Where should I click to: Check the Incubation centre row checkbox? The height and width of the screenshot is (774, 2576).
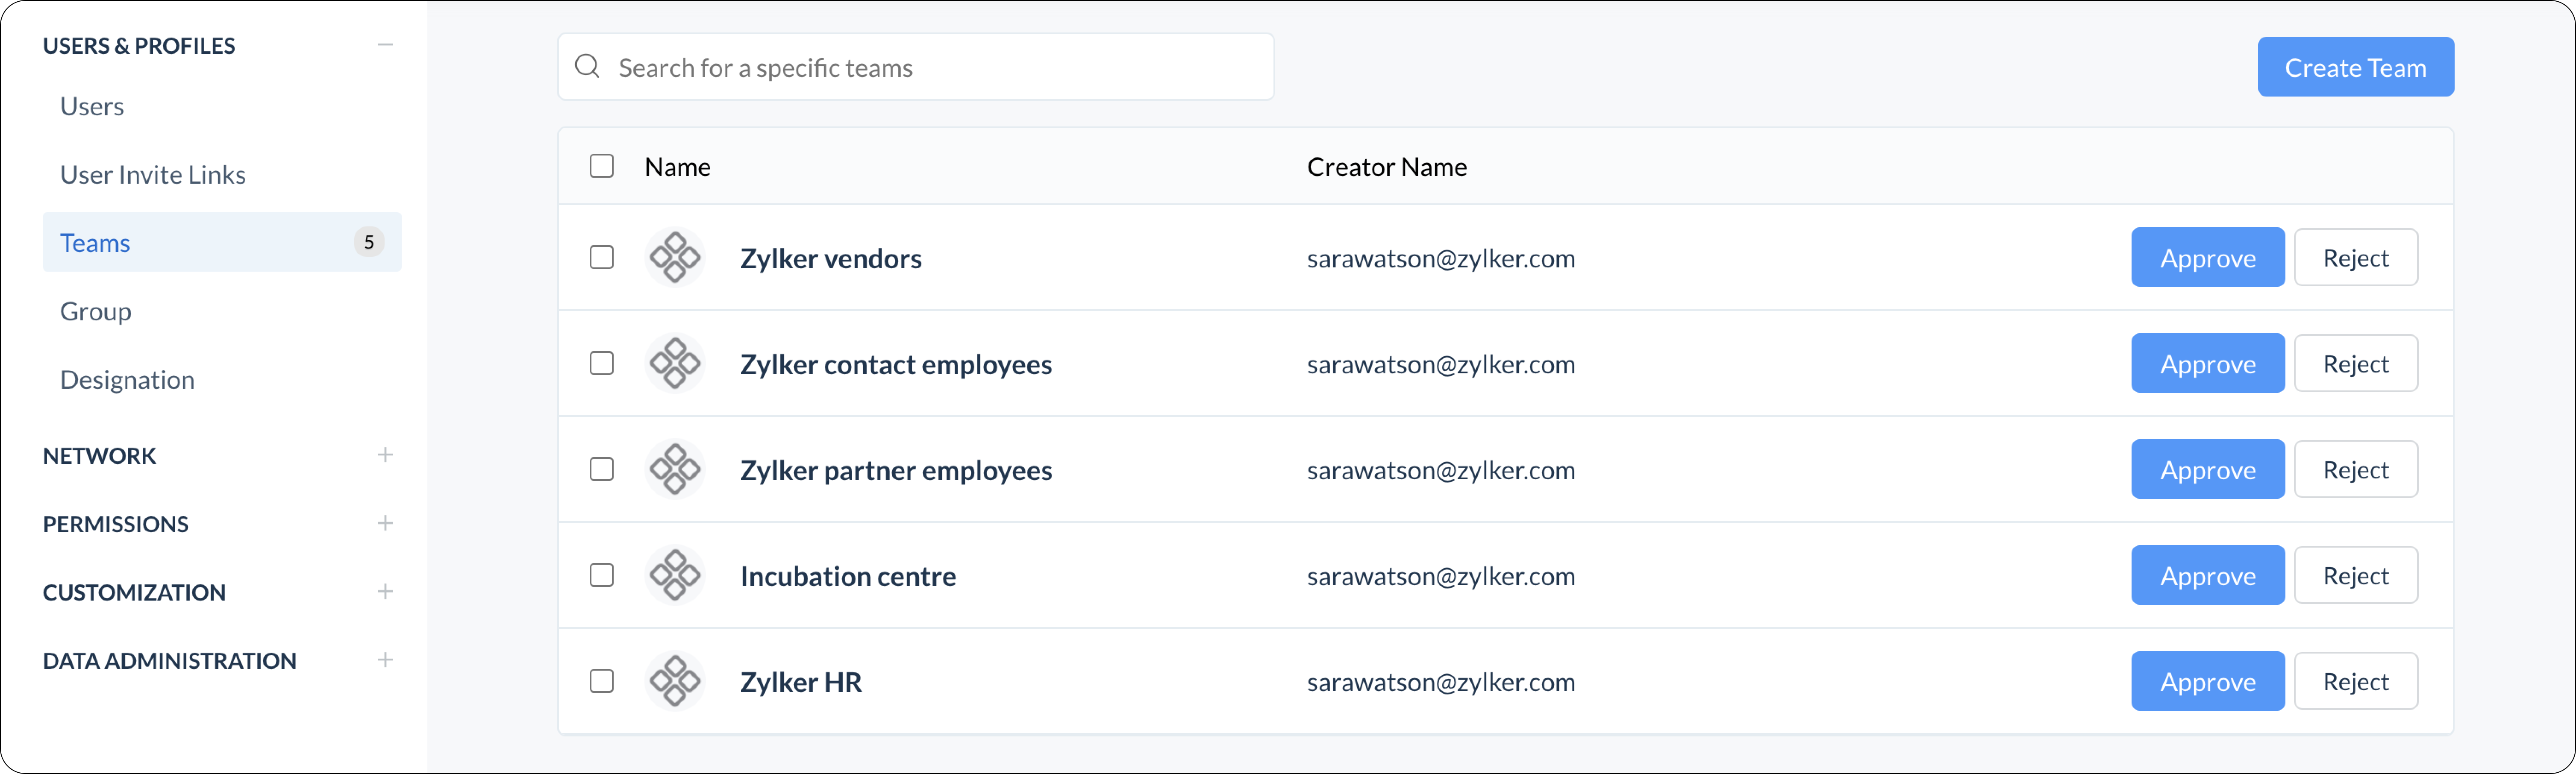[601, 576]
